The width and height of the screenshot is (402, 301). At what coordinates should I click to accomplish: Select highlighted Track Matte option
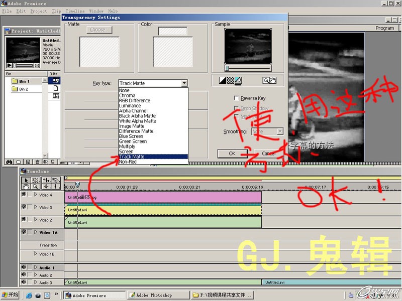tap(153, 157)
